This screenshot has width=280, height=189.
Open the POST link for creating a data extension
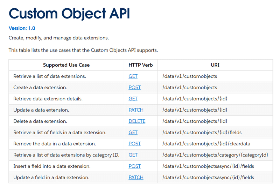pos(134,88)
